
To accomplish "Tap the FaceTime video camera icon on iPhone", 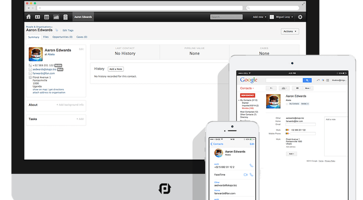I will 245,175.
